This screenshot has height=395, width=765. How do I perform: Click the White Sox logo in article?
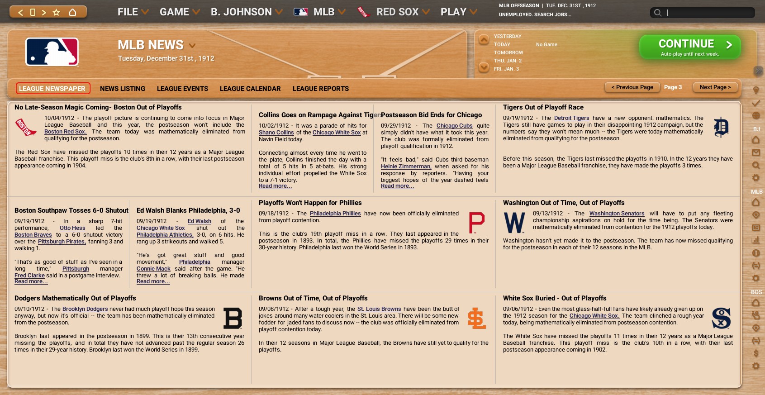[x=721, y=318]
